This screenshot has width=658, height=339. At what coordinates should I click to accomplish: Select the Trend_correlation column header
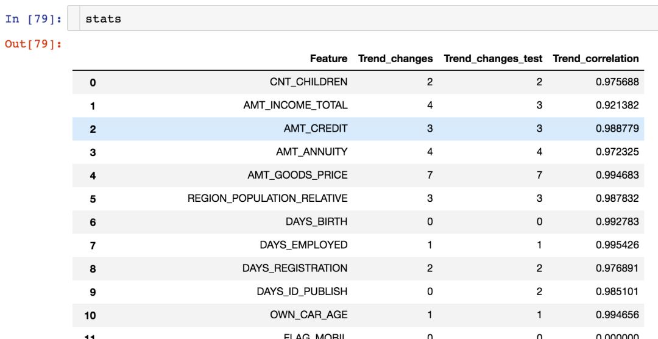click(x=595, y=59)
